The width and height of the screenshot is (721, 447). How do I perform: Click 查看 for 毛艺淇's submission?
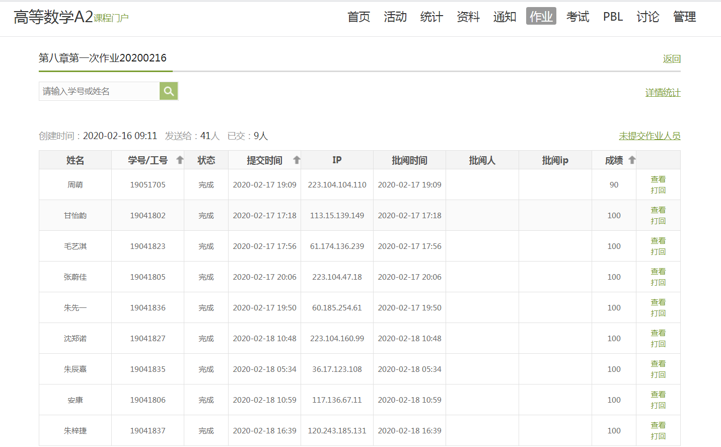(x=658, y=241)
